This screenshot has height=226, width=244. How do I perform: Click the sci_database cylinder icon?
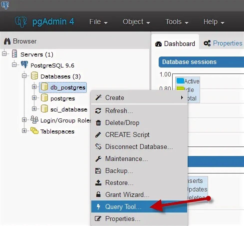click(x=44, y=109)
